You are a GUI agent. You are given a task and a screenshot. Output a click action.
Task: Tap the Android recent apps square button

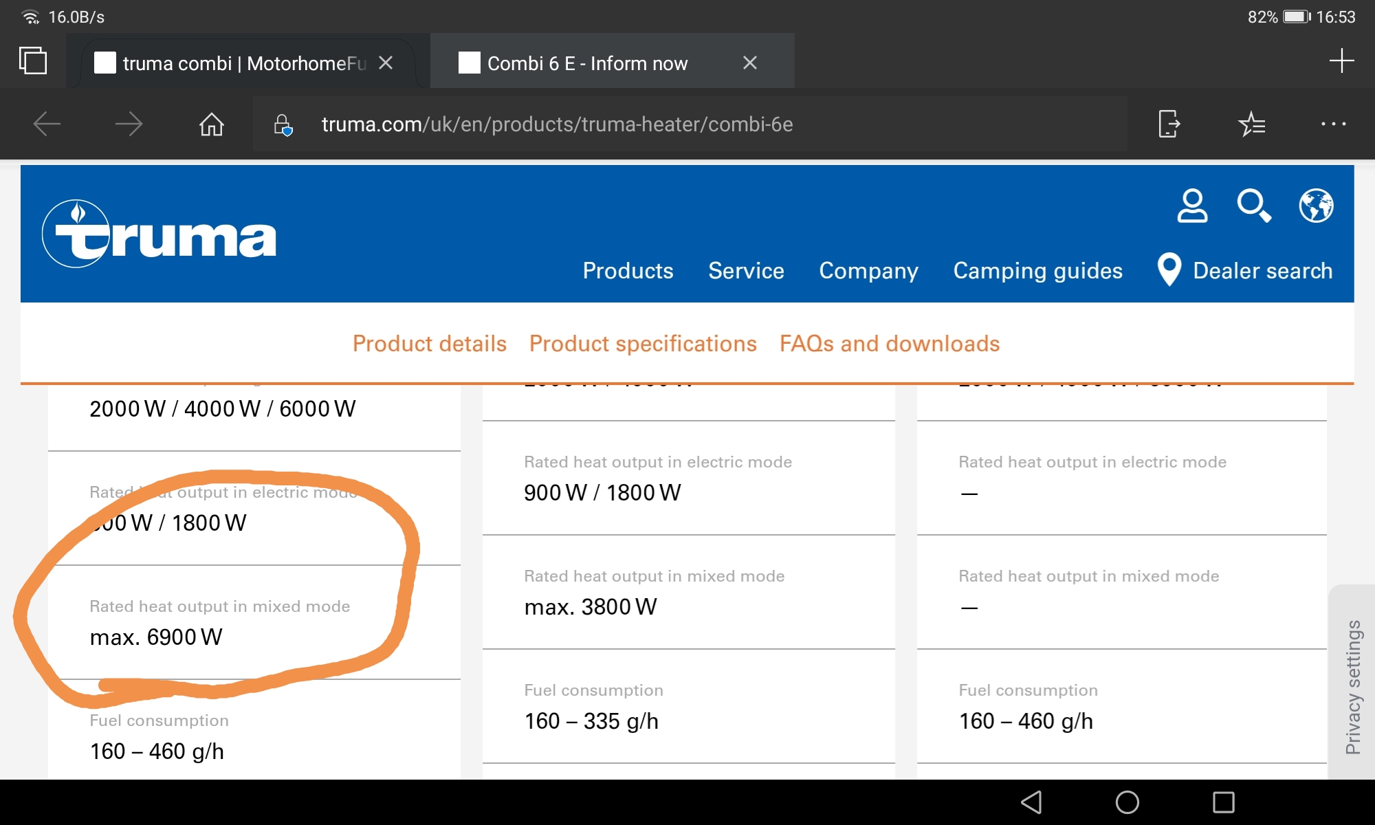(x=1224, y=802)
